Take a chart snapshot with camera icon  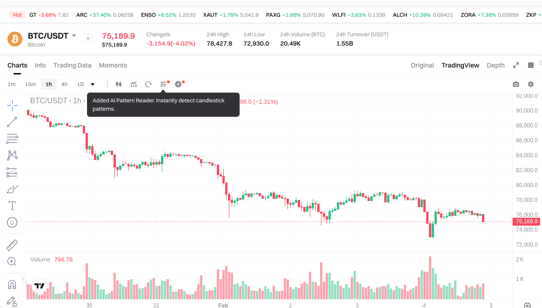[515, 84]
